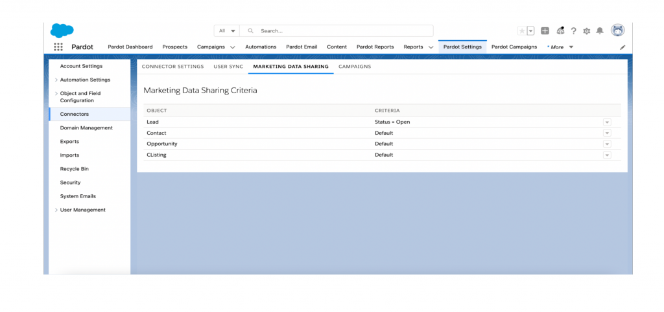
Task: Click the Pardot app name label
Action: tap(82, 47)
